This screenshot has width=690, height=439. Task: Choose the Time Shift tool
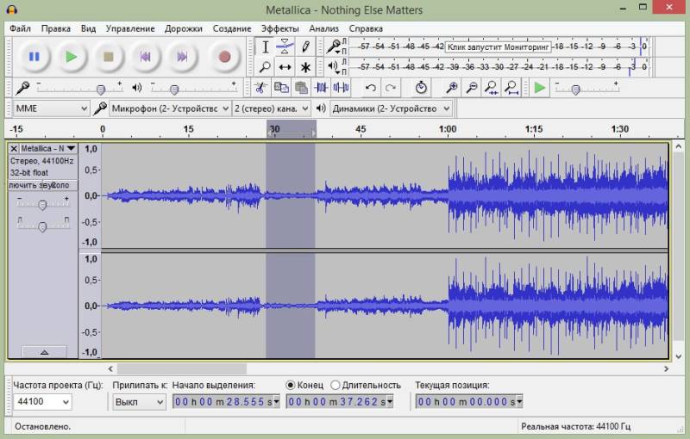tap(285, 67)
